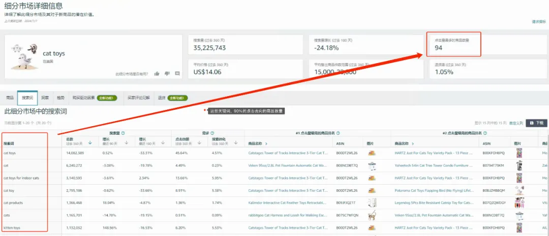Click the thumbs-up icon for niche usefulness
The width and height of the screenshot is (549, 236).
tap(157, 74)
